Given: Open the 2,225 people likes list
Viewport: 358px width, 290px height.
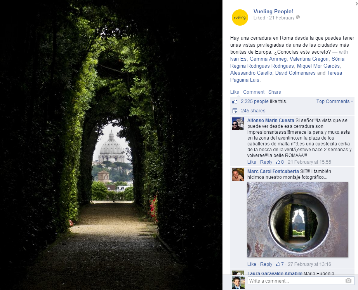Looking at the screenshot, I should [x=254, y=101].
